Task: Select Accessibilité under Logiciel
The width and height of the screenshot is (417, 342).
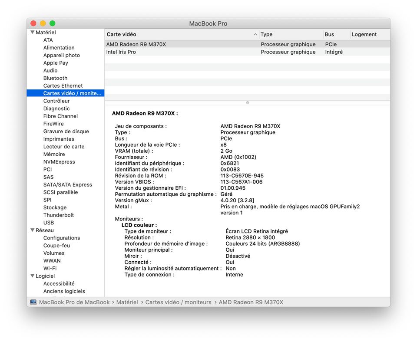Action: click(x=59, y=283)
